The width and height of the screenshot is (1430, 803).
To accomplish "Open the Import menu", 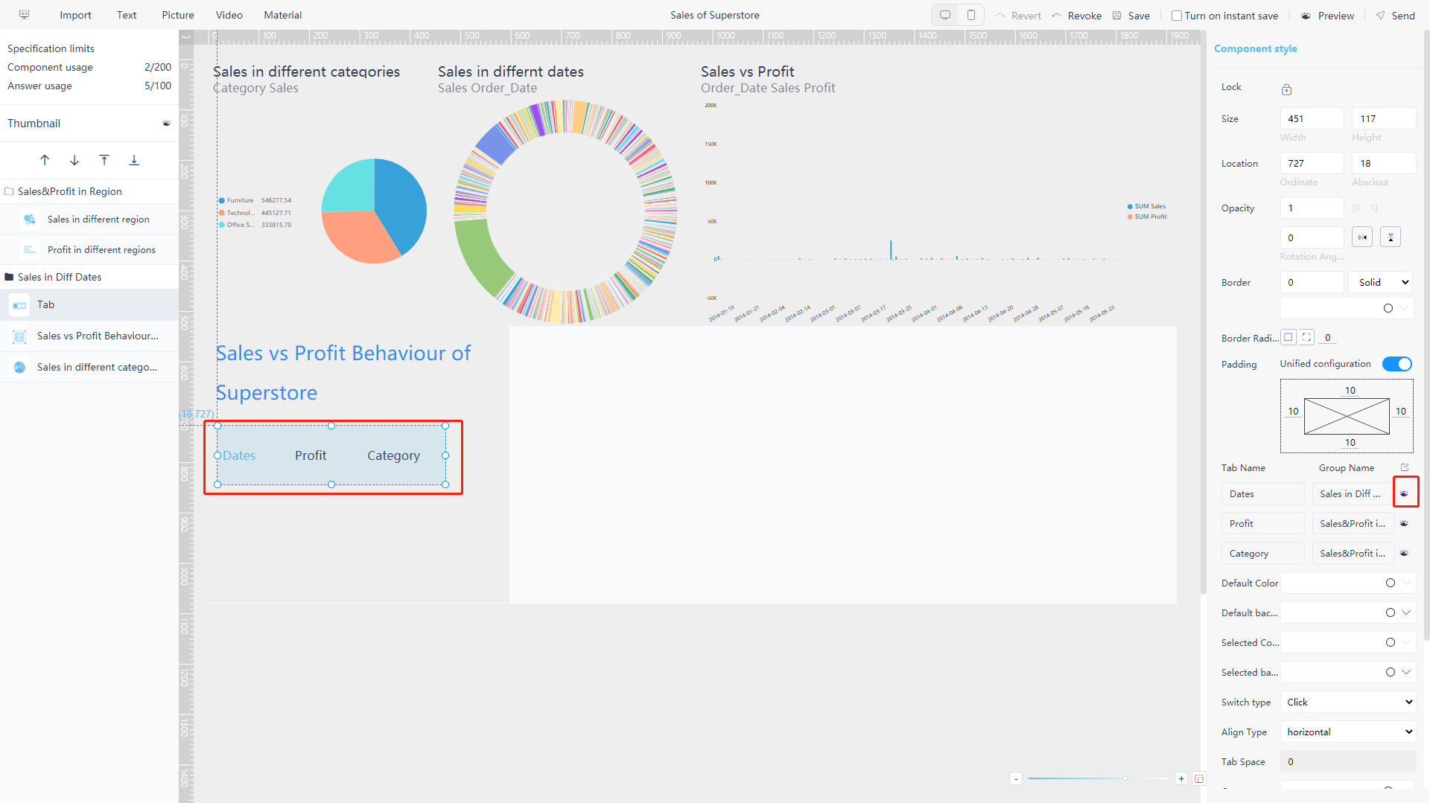I will [x=75, y=15].
